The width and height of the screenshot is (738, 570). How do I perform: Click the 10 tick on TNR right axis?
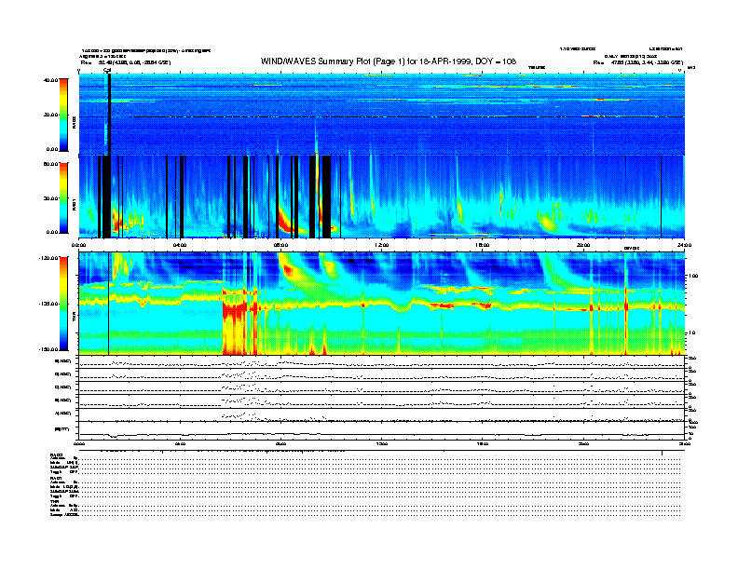(693, 332)
